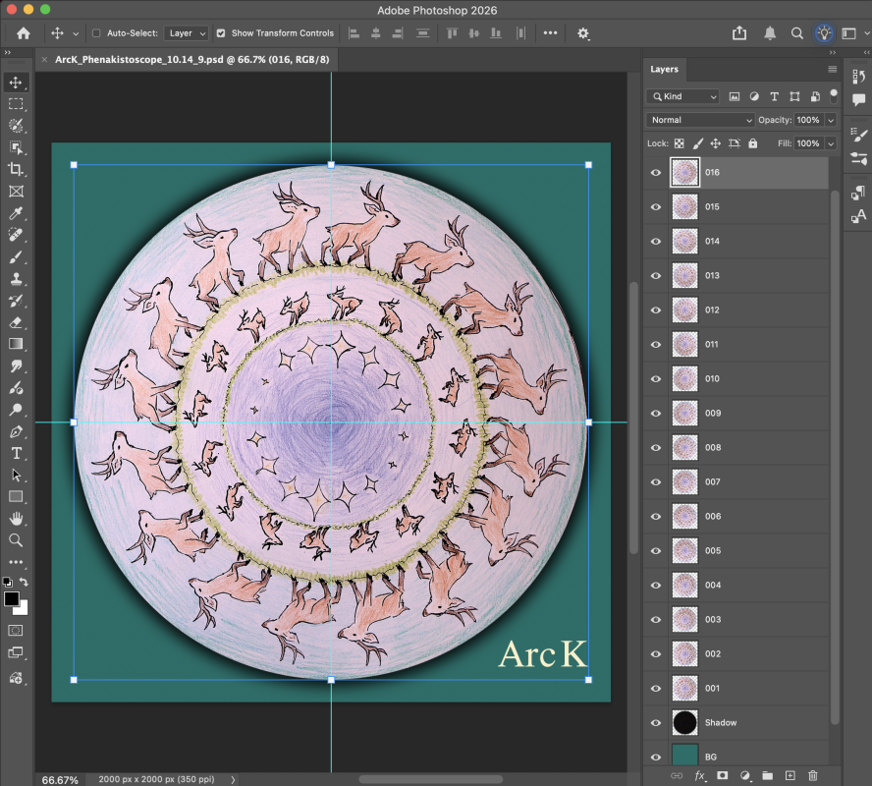This screenshot has height=786, width=872.
Task: Expand document info status arrow
Action: (233, 779)
